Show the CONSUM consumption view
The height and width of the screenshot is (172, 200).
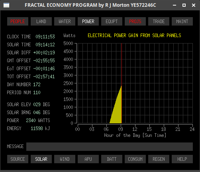pyautogui.click(x=135, y=159)
